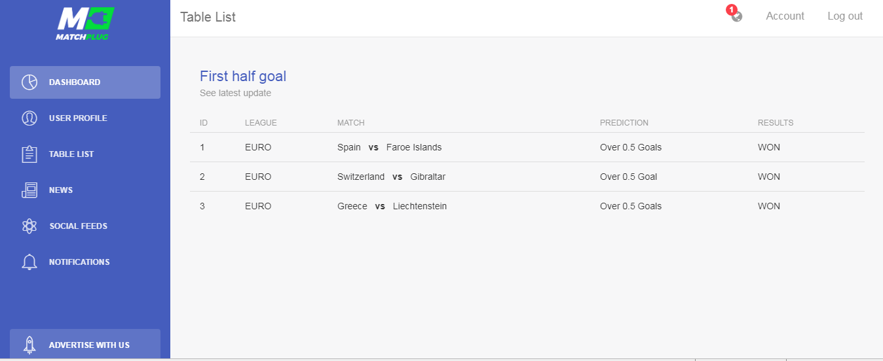The width and height of the screenshot is (883, 361).
Task: Open the globe notifications icon with red badge
Action: [x=736, y=15]
